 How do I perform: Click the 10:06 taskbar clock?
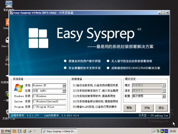click(173, 131)
